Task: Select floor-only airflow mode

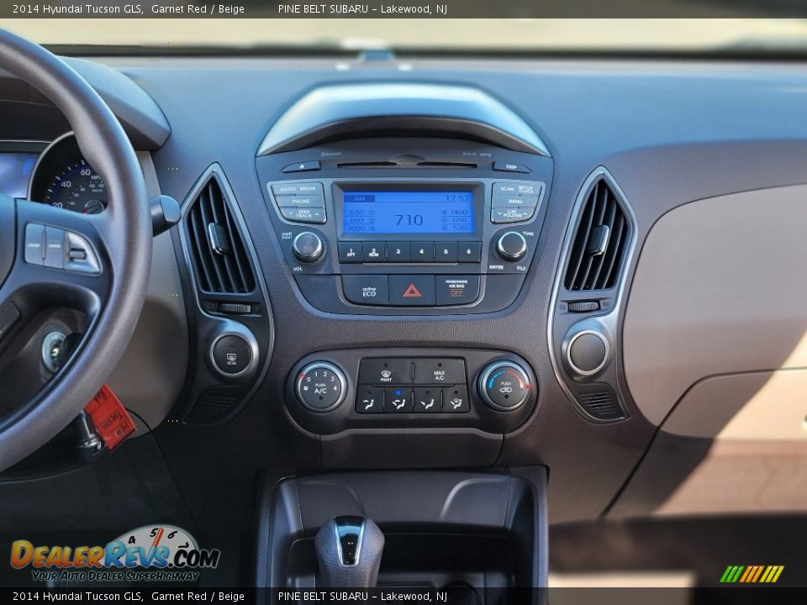Action: (x=427, y=399)
